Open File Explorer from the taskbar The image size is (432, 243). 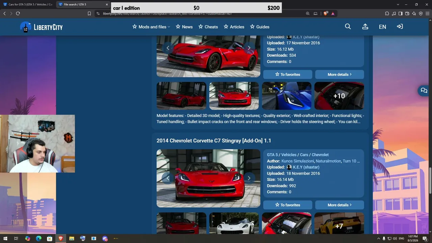[x=72, y=239]
